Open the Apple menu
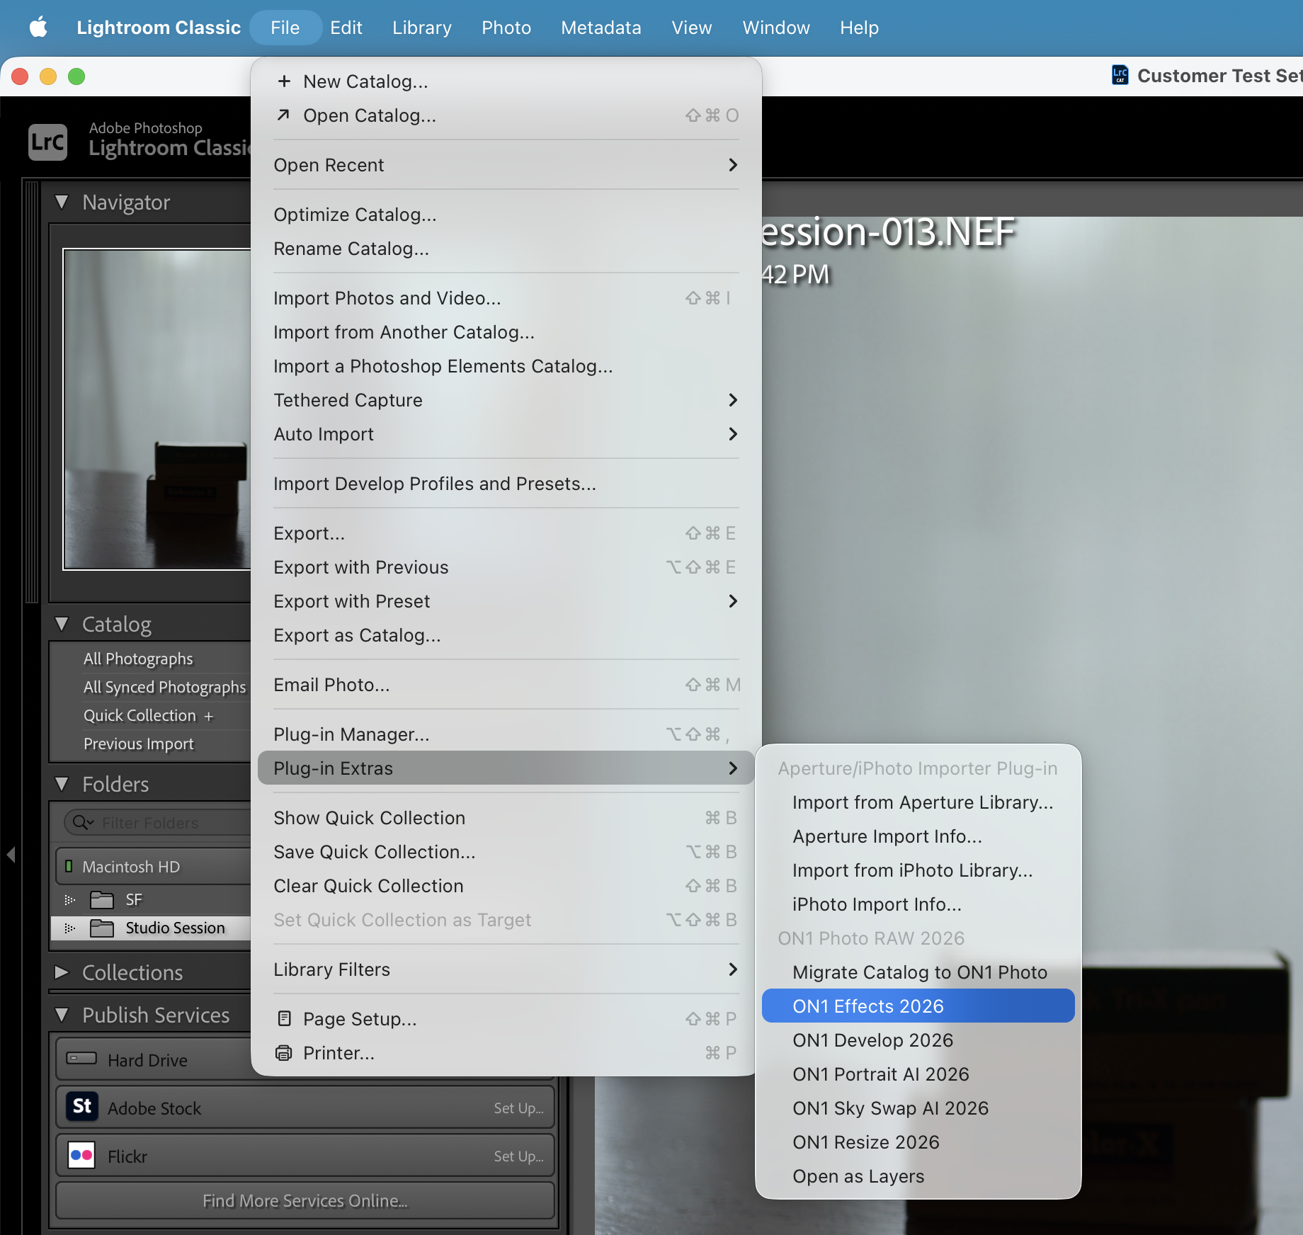 [38, 28]
